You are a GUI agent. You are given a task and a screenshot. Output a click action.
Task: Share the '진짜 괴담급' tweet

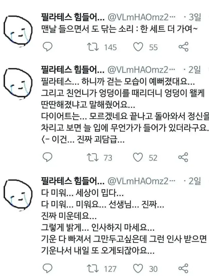[183, 157]
